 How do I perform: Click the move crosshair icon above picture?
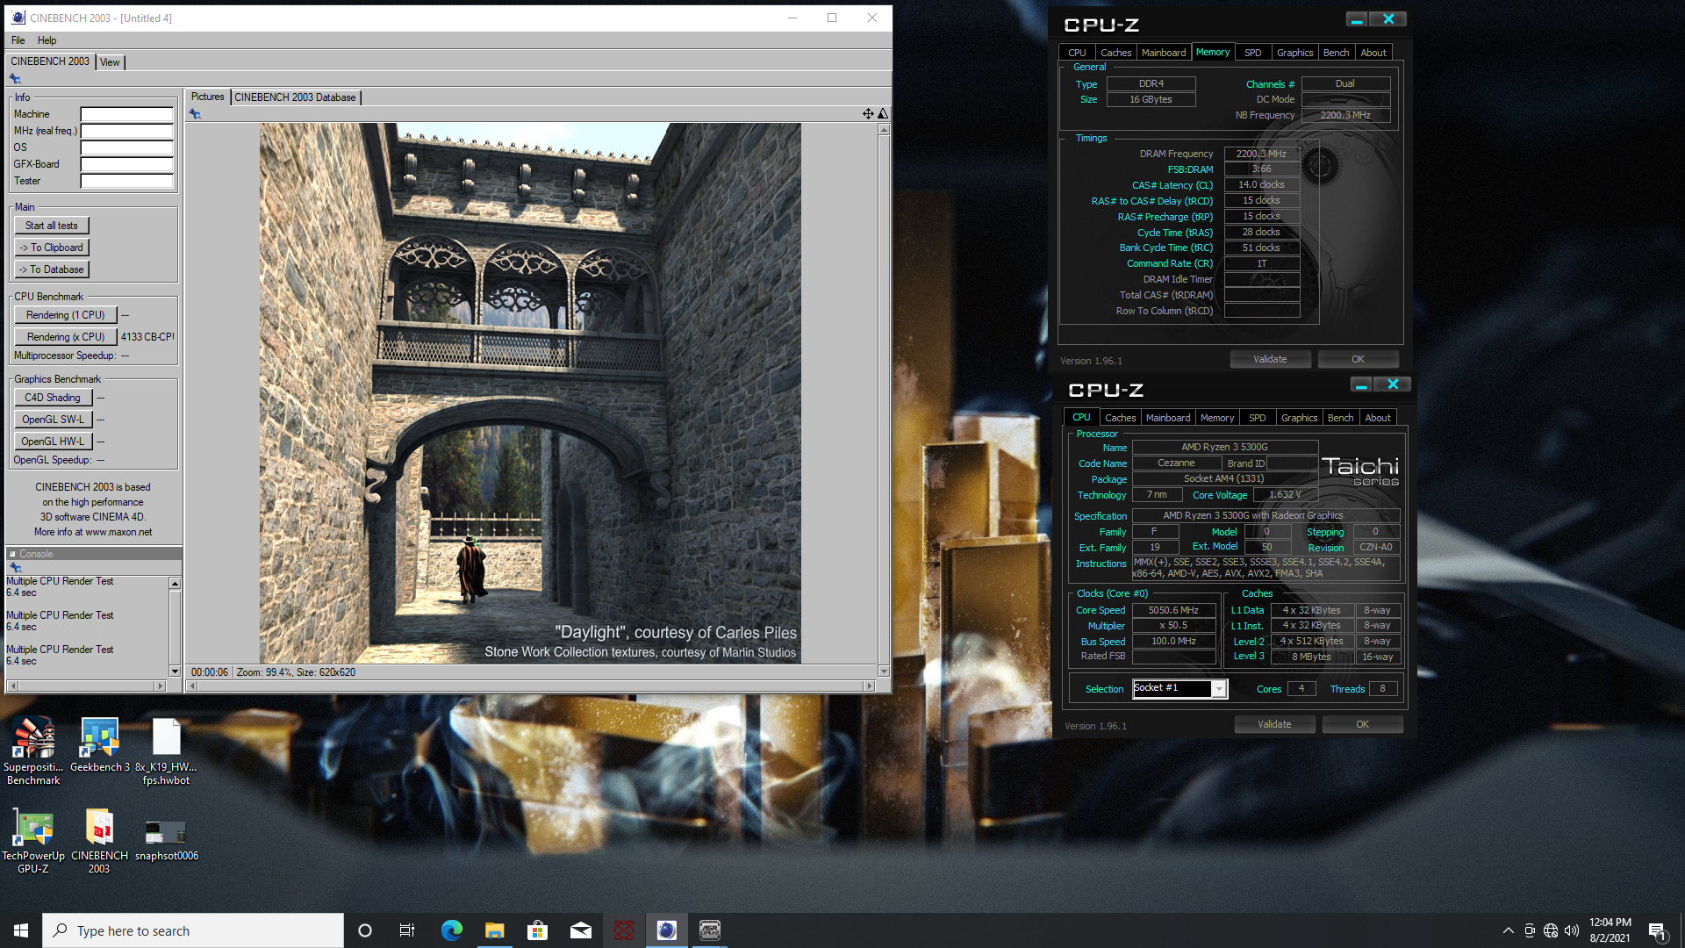[868, 113]
